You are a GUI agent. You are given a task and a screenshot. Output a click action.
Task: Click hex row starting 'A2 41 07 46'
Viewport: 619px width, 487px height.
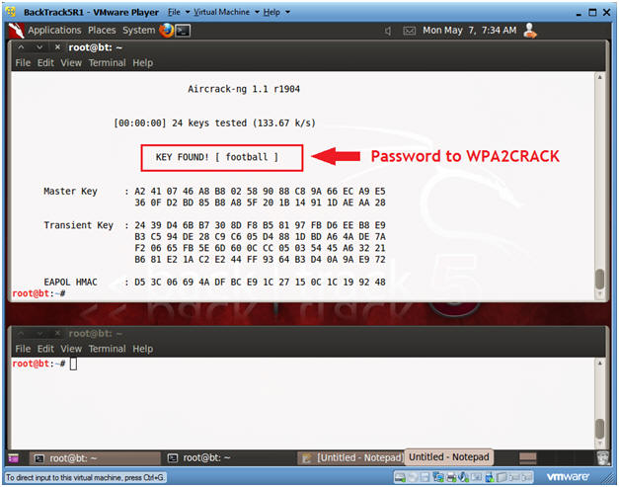(260, 192)
